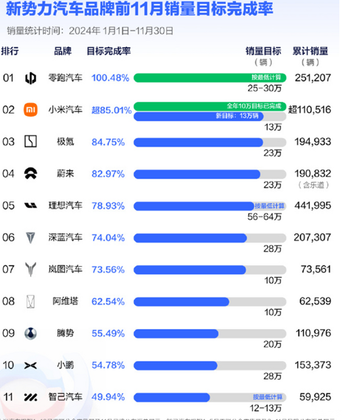
Task: Click the NIO (蔚来) logo icon
Action: pos(31,173)
